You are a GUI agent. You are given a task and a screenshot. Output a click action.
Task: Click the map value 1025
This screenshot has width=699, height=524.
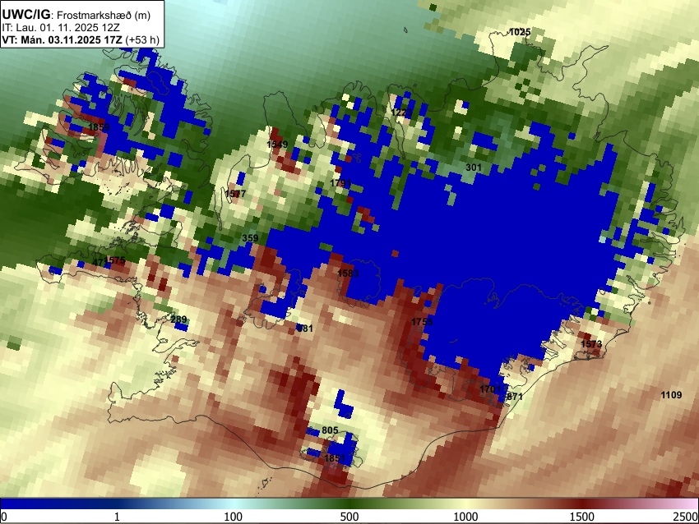click(520, 32)
